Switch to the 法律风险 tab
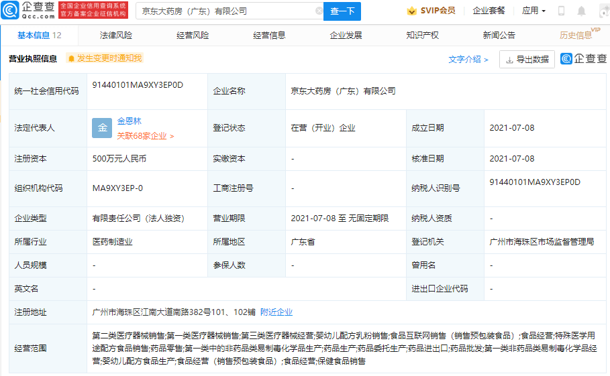 [116, 36]
